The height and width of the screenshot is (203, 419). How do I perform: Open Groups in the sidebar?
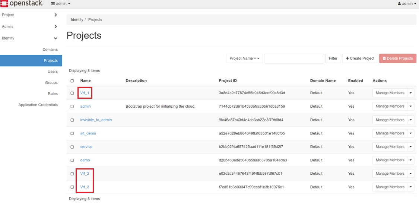click(51, 83)
